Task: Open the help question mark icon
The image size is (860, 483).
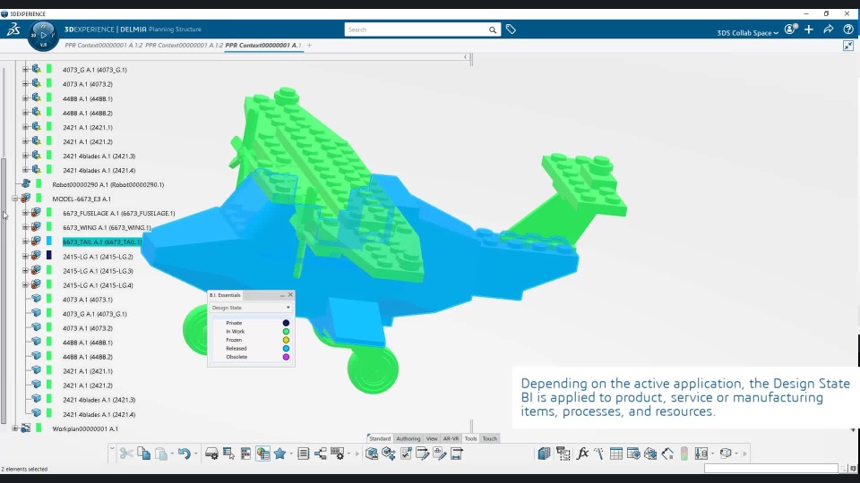Action: pyautogui.click(x=848, y=30)
